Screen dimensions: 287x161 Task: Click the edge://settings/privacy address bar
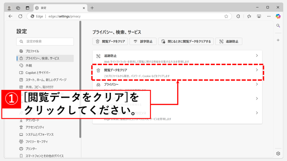click(x=126, y=16)
